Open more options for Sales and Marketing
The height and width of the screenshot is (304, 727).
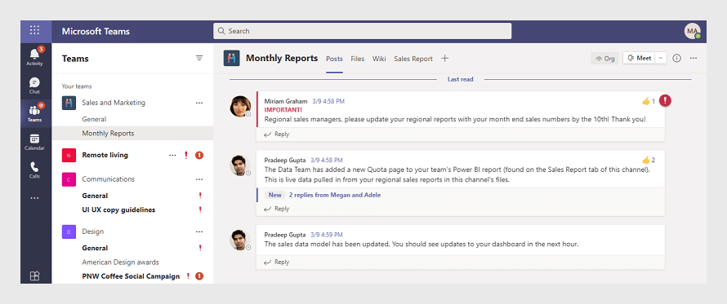pyautogui.click(x=199, y=103)
